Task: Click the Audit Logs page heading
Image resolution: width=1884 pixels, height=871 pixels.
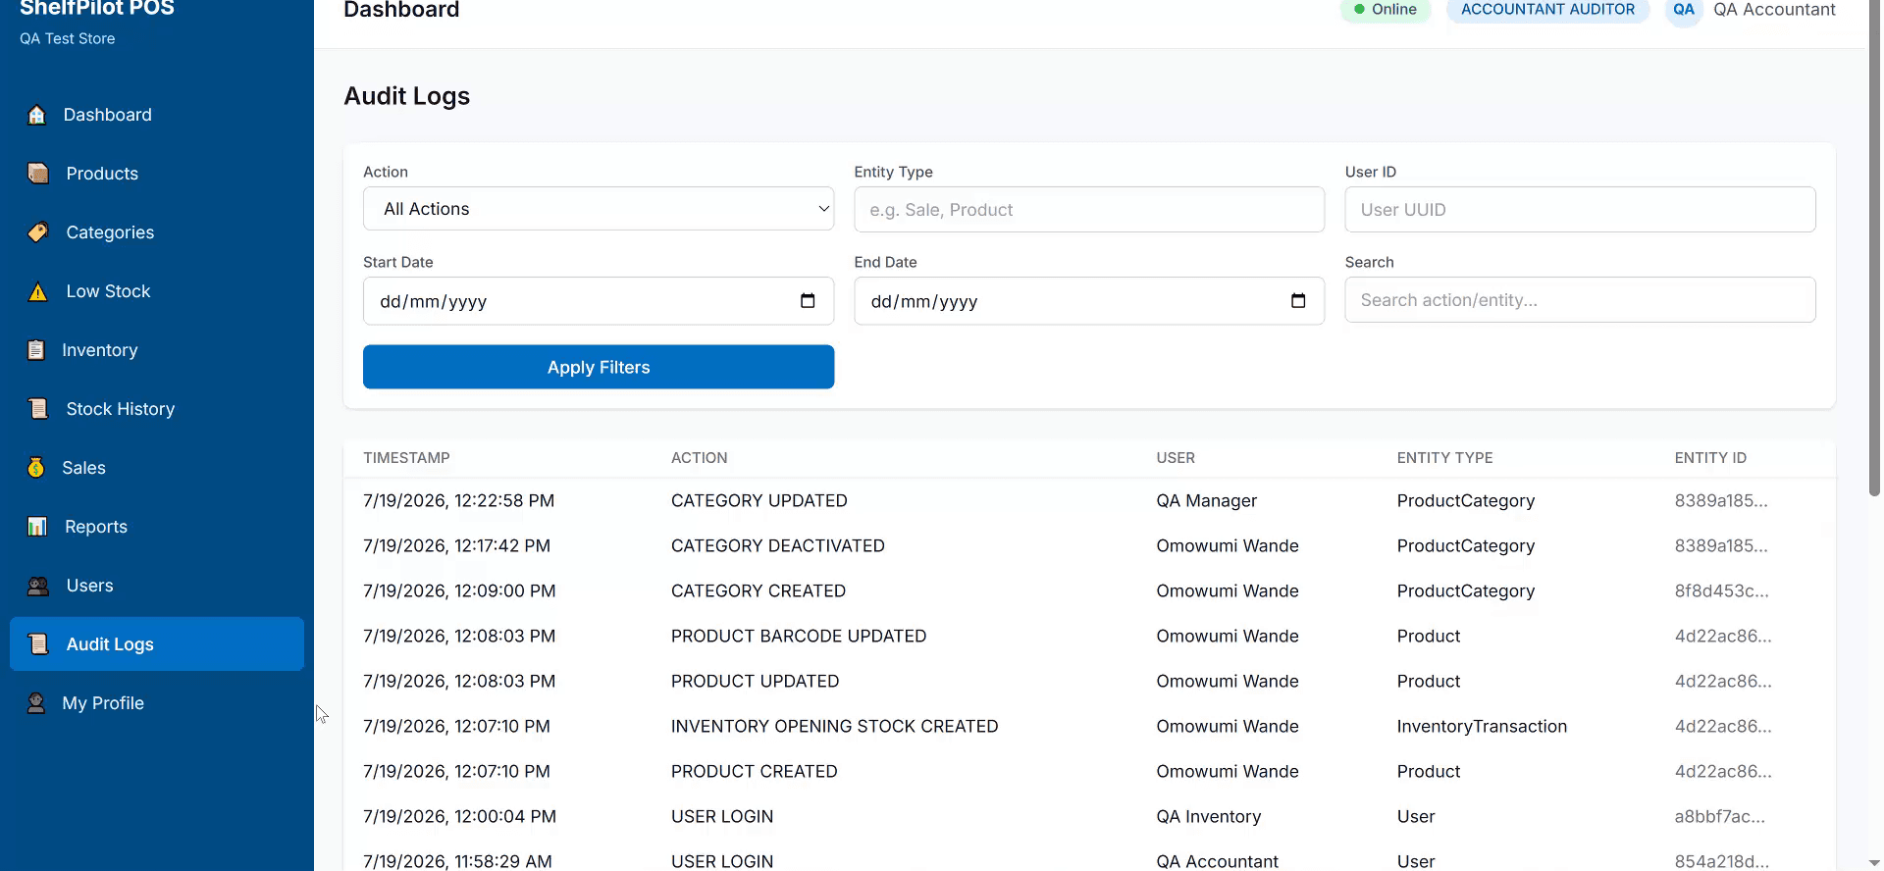Action: pos(407,96)
